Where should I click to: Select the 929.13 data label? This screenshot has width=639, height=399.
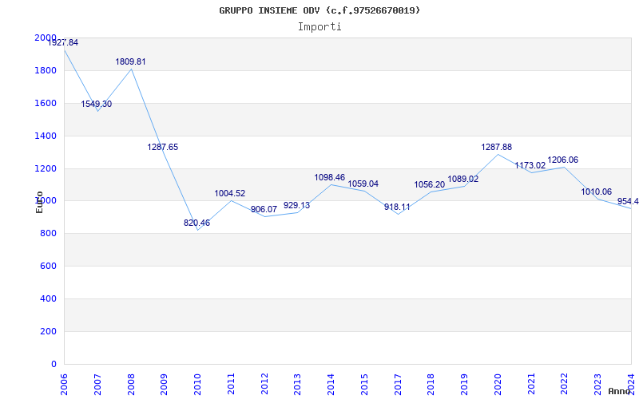coord(296,206)
